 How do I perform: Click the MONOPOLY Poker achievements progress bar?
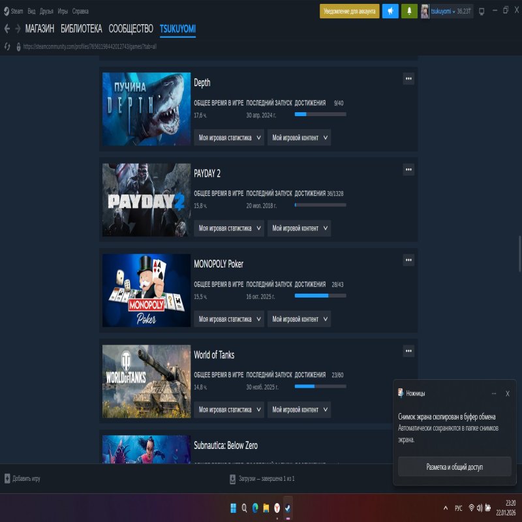(320, 296)
